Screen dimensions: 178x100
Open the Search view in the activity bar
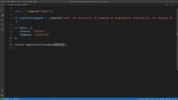pyautogui.click(x=2, y=5)
